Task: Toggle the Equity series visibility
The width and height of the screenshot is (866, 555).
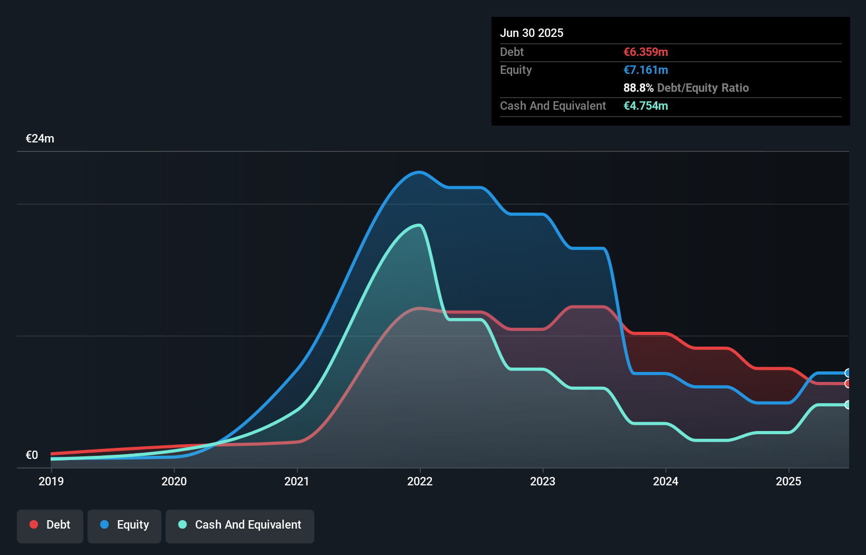Action: 124,525
